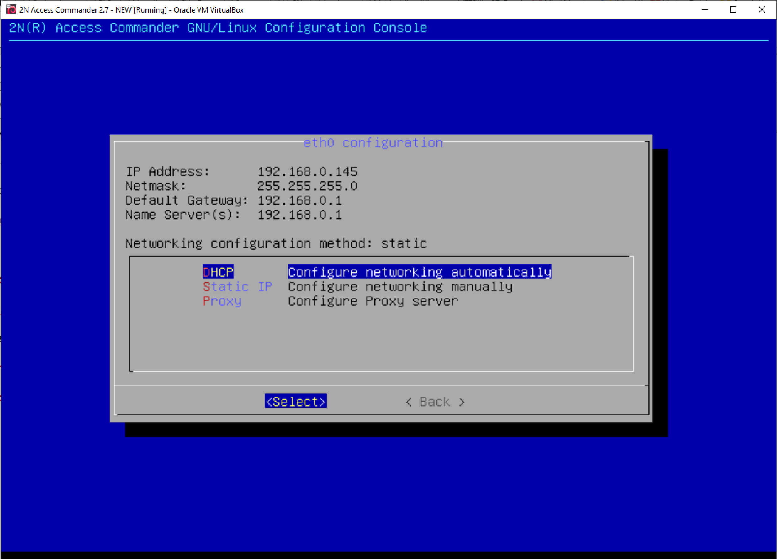Select the Static IP menu entry

[237, 286]
